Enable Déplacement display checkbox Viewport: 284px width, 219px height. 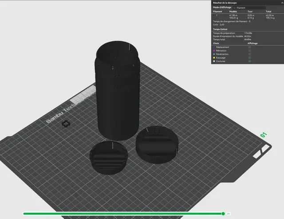tap(249, 47)
